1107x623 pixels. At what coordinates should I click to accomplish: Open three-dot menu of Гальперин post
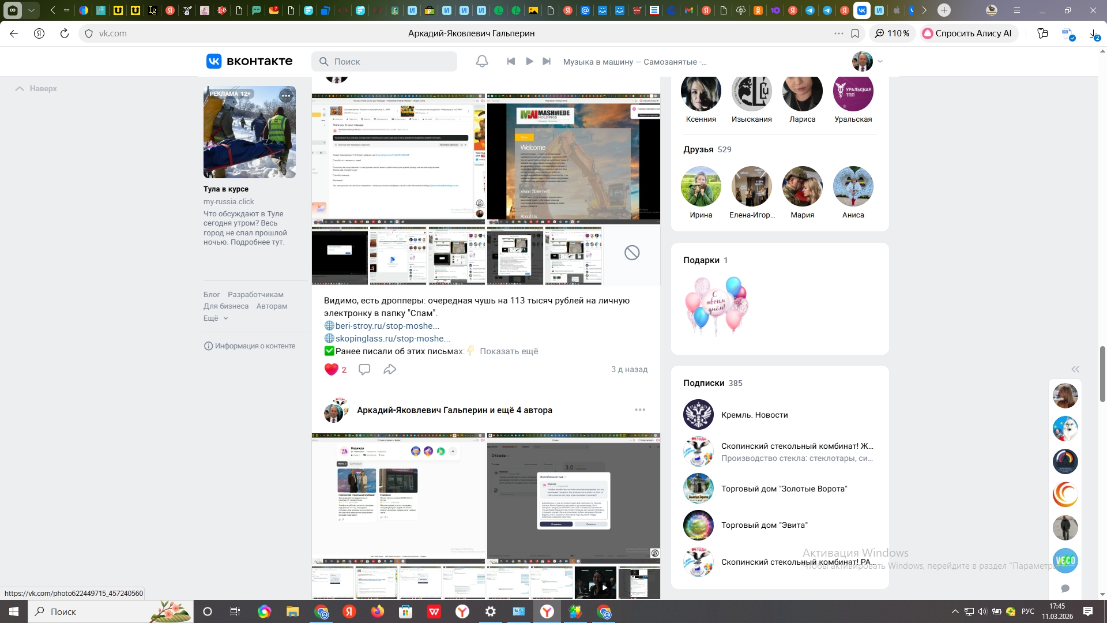pyautogui.click(x=640, y=410)
